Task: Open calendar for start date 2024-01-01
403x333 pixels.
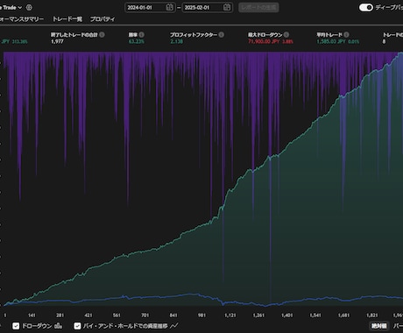Action: (169, 8)
